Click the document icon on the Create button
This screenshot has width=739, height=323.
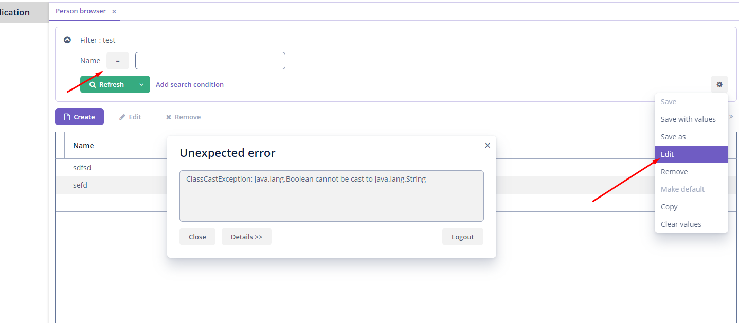(x=67, y=117)
